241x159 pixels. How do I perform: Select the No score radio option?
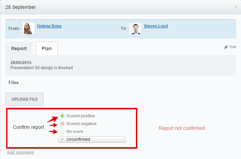62,132
